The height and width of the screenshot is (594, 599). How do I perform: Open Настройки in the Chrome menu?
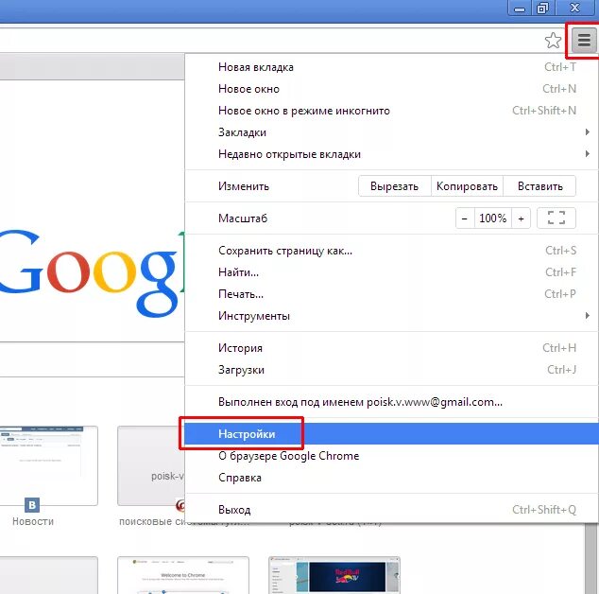(x=391, y=434)
